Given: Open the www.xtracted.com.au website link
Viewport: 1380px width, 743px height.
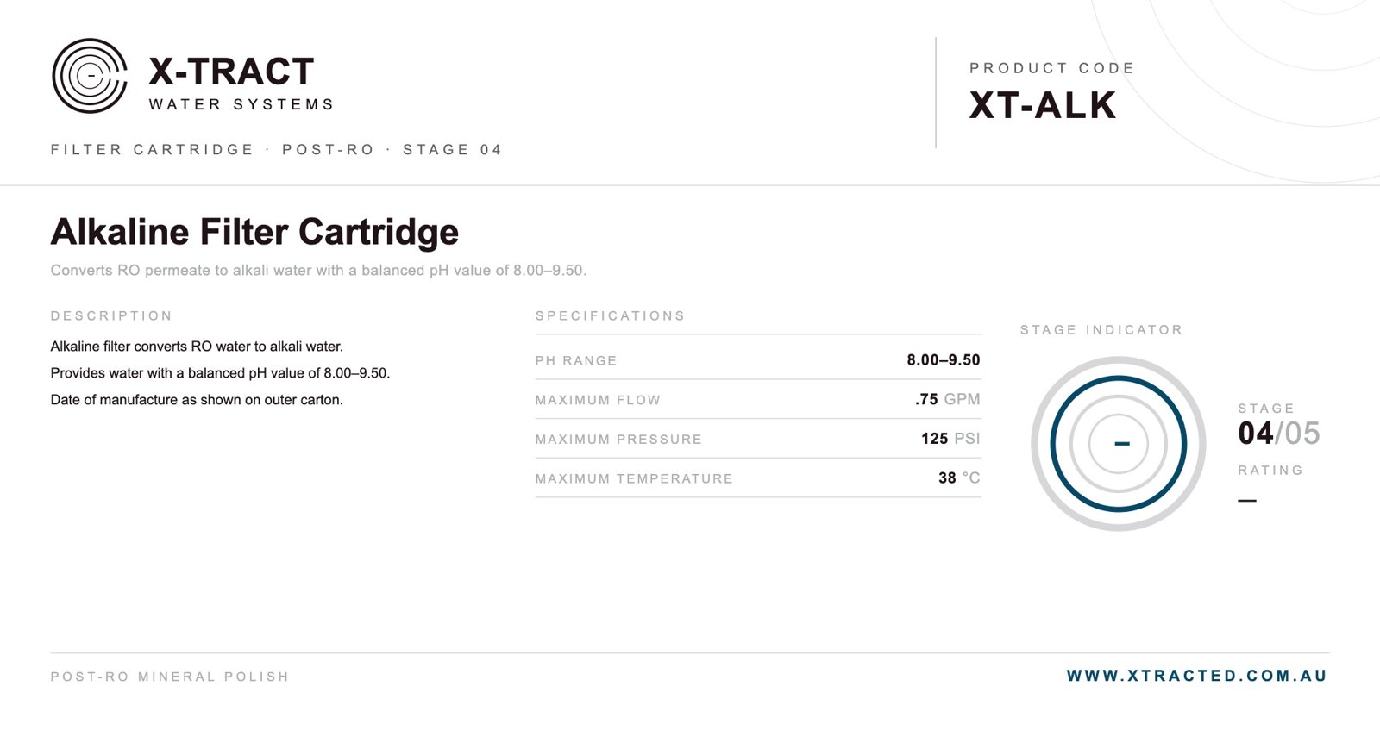Looking at the screenshot, I should (x=1197, y=676).
